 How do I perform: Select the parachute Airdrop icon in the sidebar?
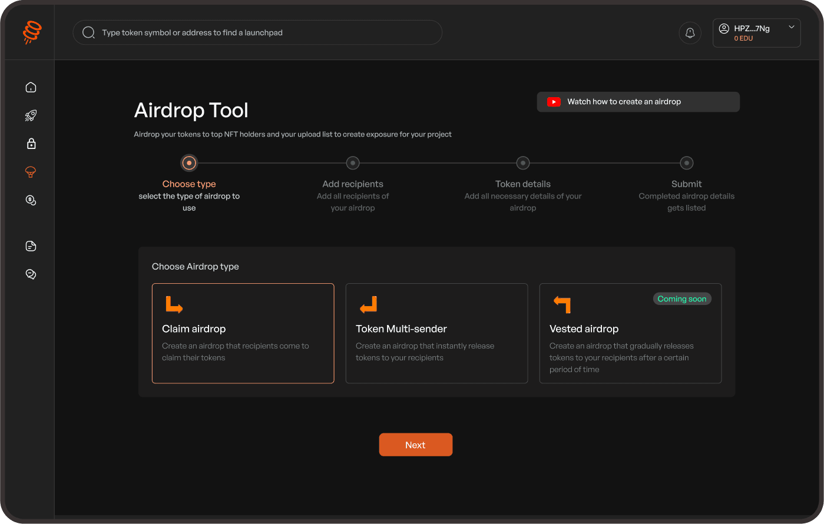[31, 171]
